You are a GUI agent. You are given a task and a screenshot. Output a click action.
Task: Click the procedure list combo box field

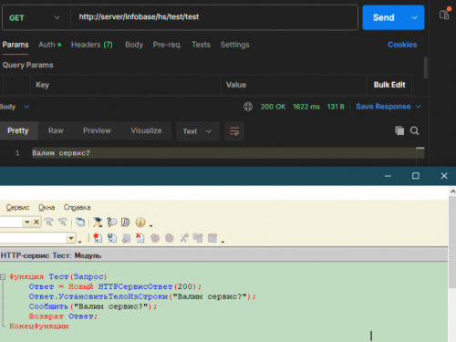pyautogui.click(x=33, y=238)
